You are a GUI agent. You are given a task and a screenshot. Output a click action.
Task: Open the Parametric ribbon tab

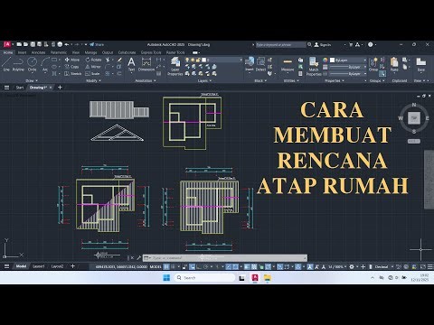[59, 52]
